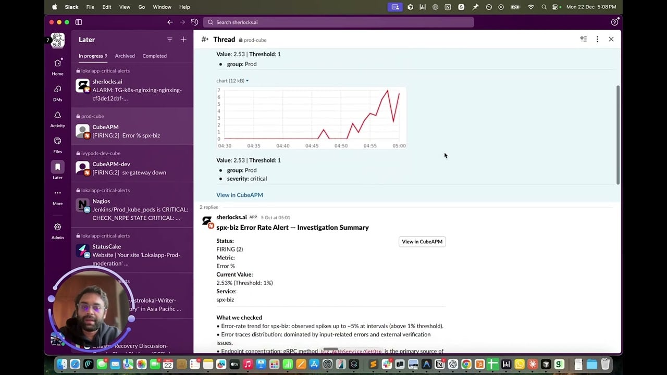
Task: Click the View in CubeAPM button
Action: (422, 241)
